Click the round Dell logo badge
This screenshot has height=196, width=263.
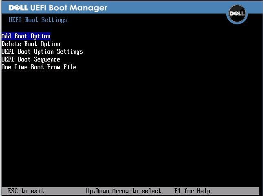click(237, 14)
